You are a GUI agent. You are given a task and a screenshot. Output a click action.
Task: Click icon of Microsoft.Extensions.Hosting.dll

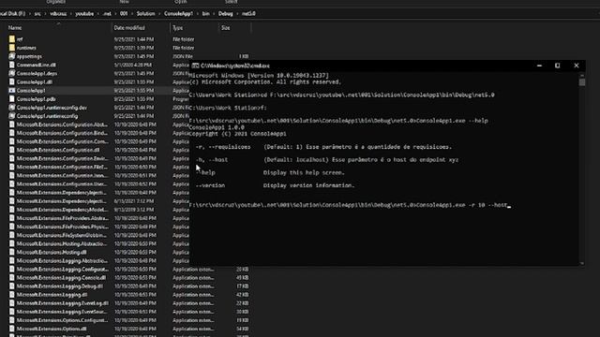(x=12, y=252)
